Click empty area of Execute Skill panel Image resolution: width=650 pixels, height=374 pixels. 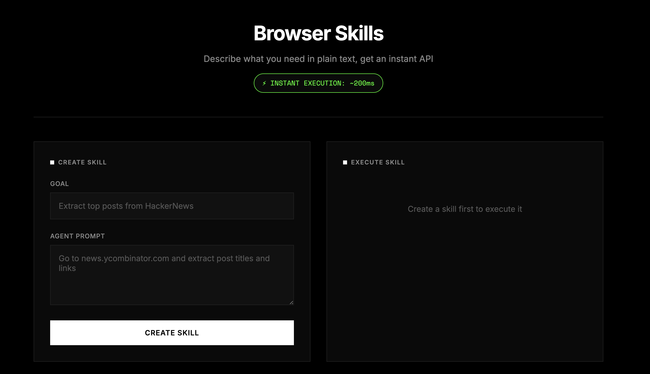[464, 295]
